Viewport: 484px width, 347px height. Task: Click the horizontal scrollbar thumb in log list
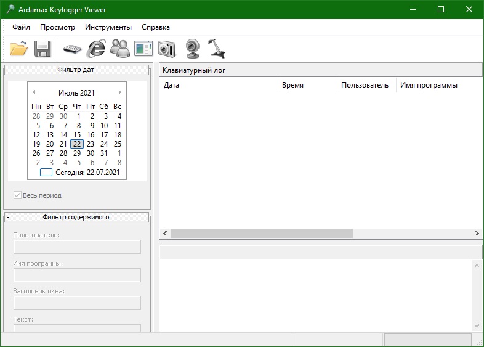[x=262, y=234]
